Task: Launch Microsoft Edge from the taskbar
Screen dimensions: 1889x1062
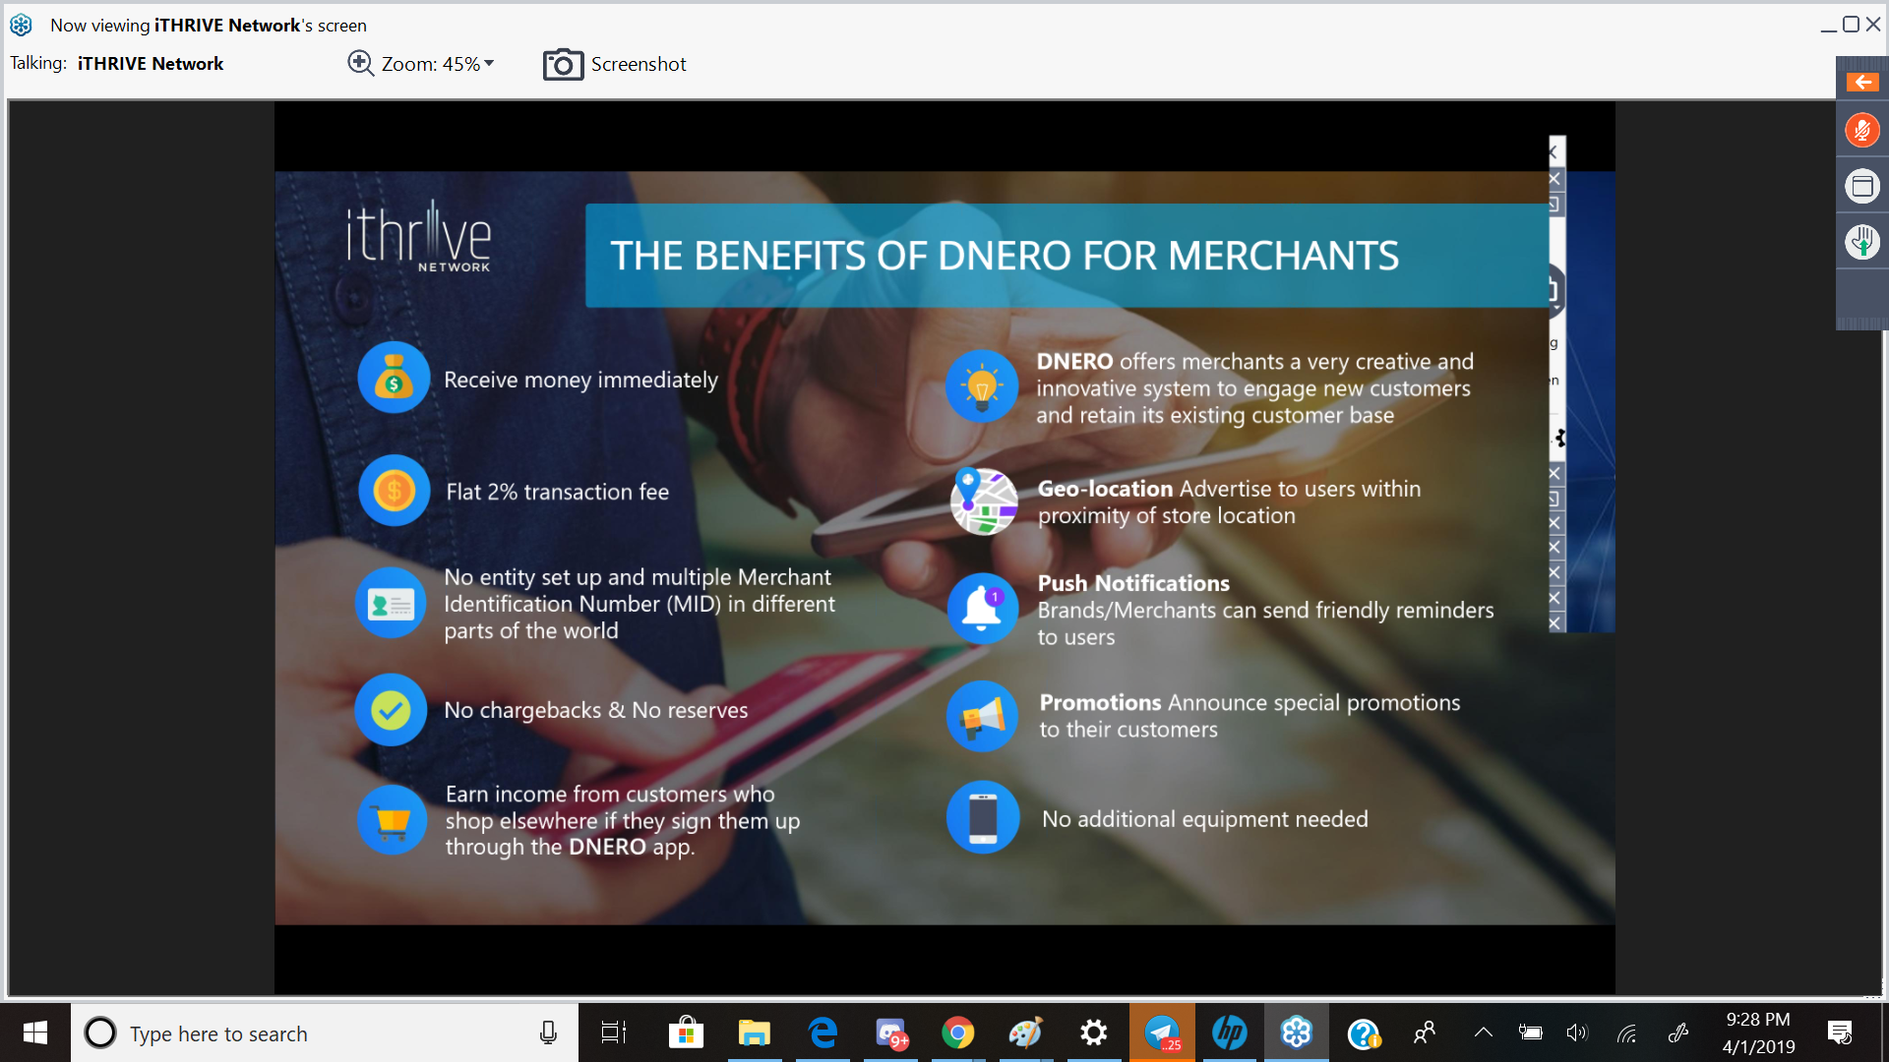Action: coord(823,1032)
